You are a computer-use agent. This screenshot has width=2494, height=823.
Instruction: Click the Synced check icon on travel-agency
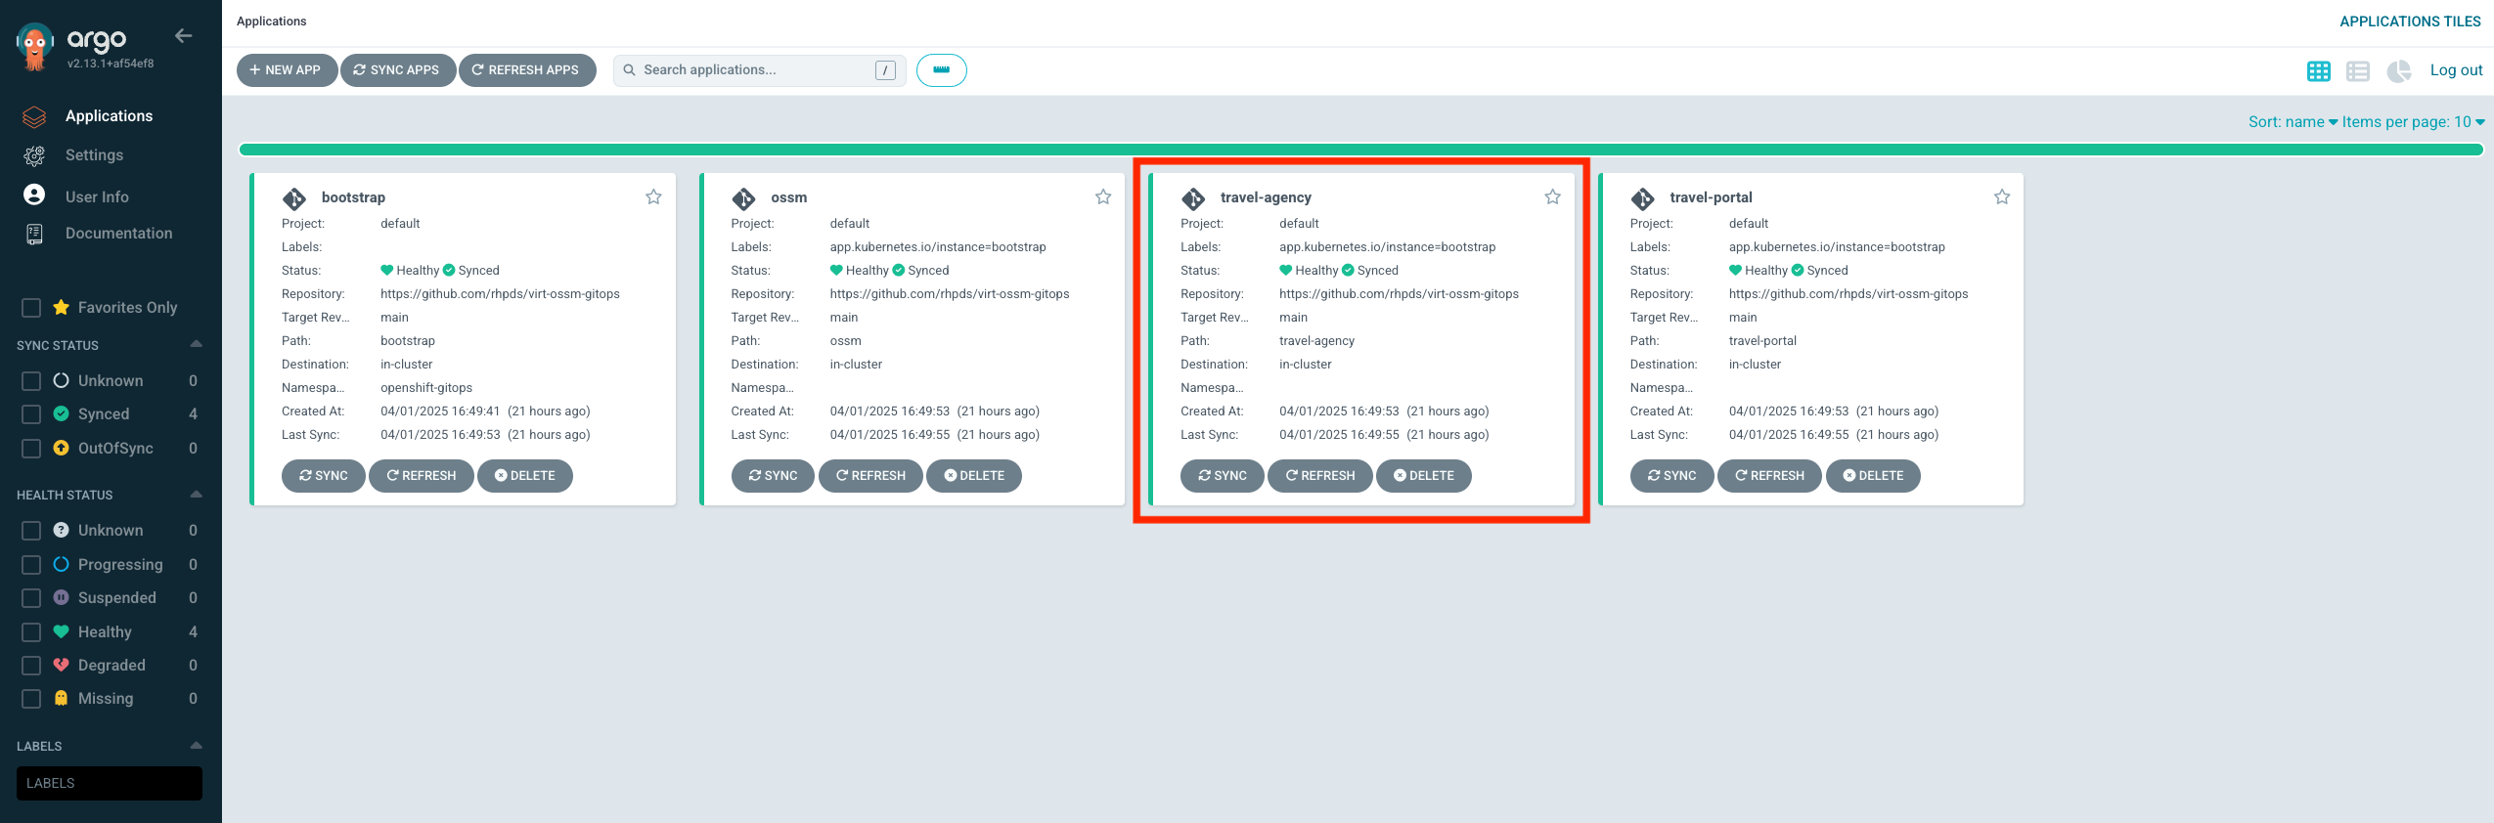1348,270
